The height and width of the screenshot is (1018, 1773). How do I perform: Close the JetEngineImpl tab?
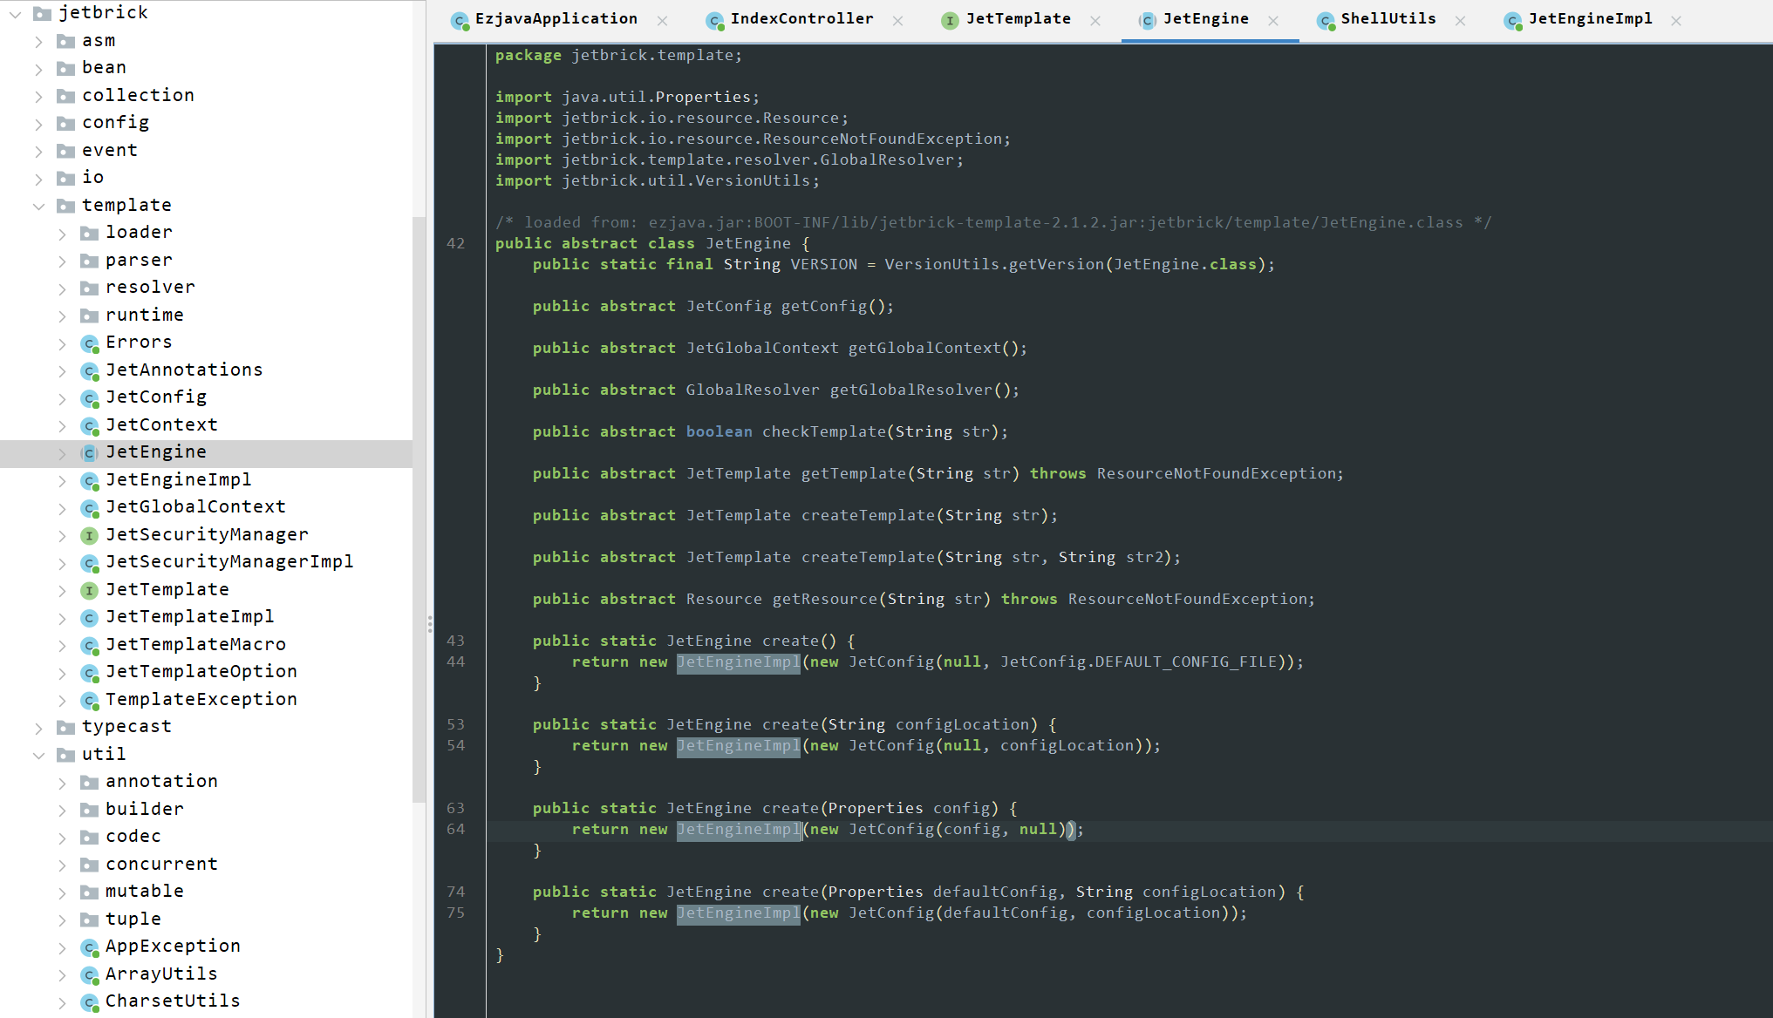click(1675, 20)
